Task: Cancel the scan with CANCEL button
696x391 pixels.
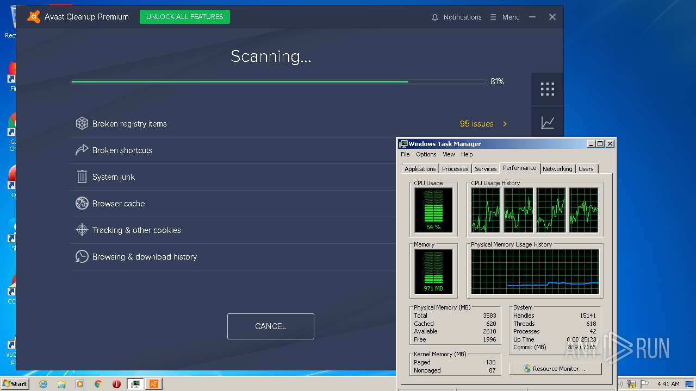Action: click(x=271, y=326)
